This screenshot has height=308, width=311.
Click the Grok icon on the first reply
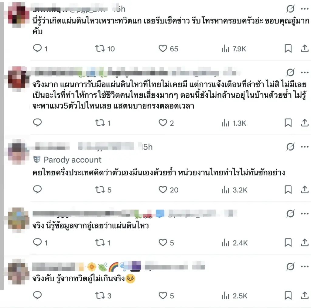[x=290, y=9]
